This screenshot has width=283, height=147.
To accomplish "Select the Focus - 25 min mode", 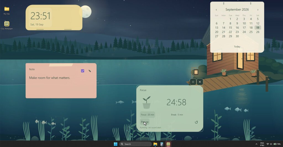I will (x=148, y=115).
